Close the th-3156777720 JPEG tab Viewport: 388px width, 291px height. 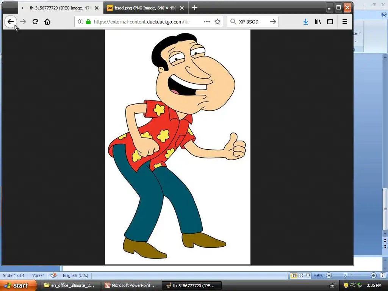tap(97, 8)
